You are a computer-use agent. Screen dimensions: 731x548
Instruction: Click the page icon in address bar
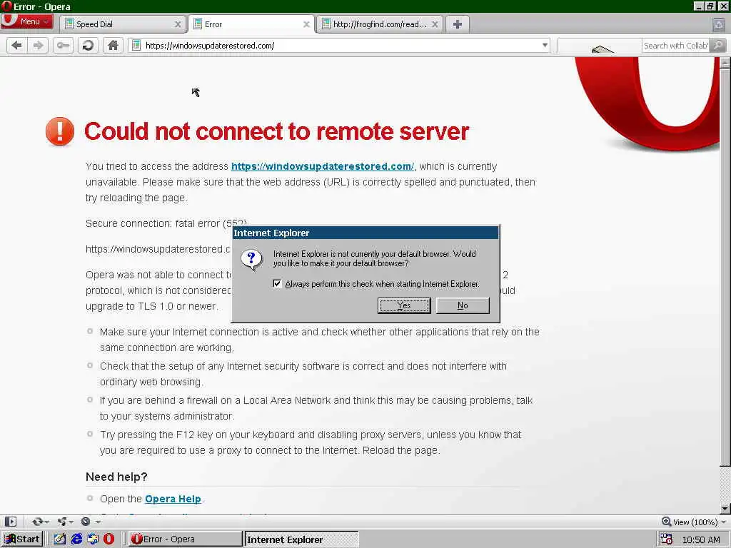pyautogui.click(x=136, y=45)
